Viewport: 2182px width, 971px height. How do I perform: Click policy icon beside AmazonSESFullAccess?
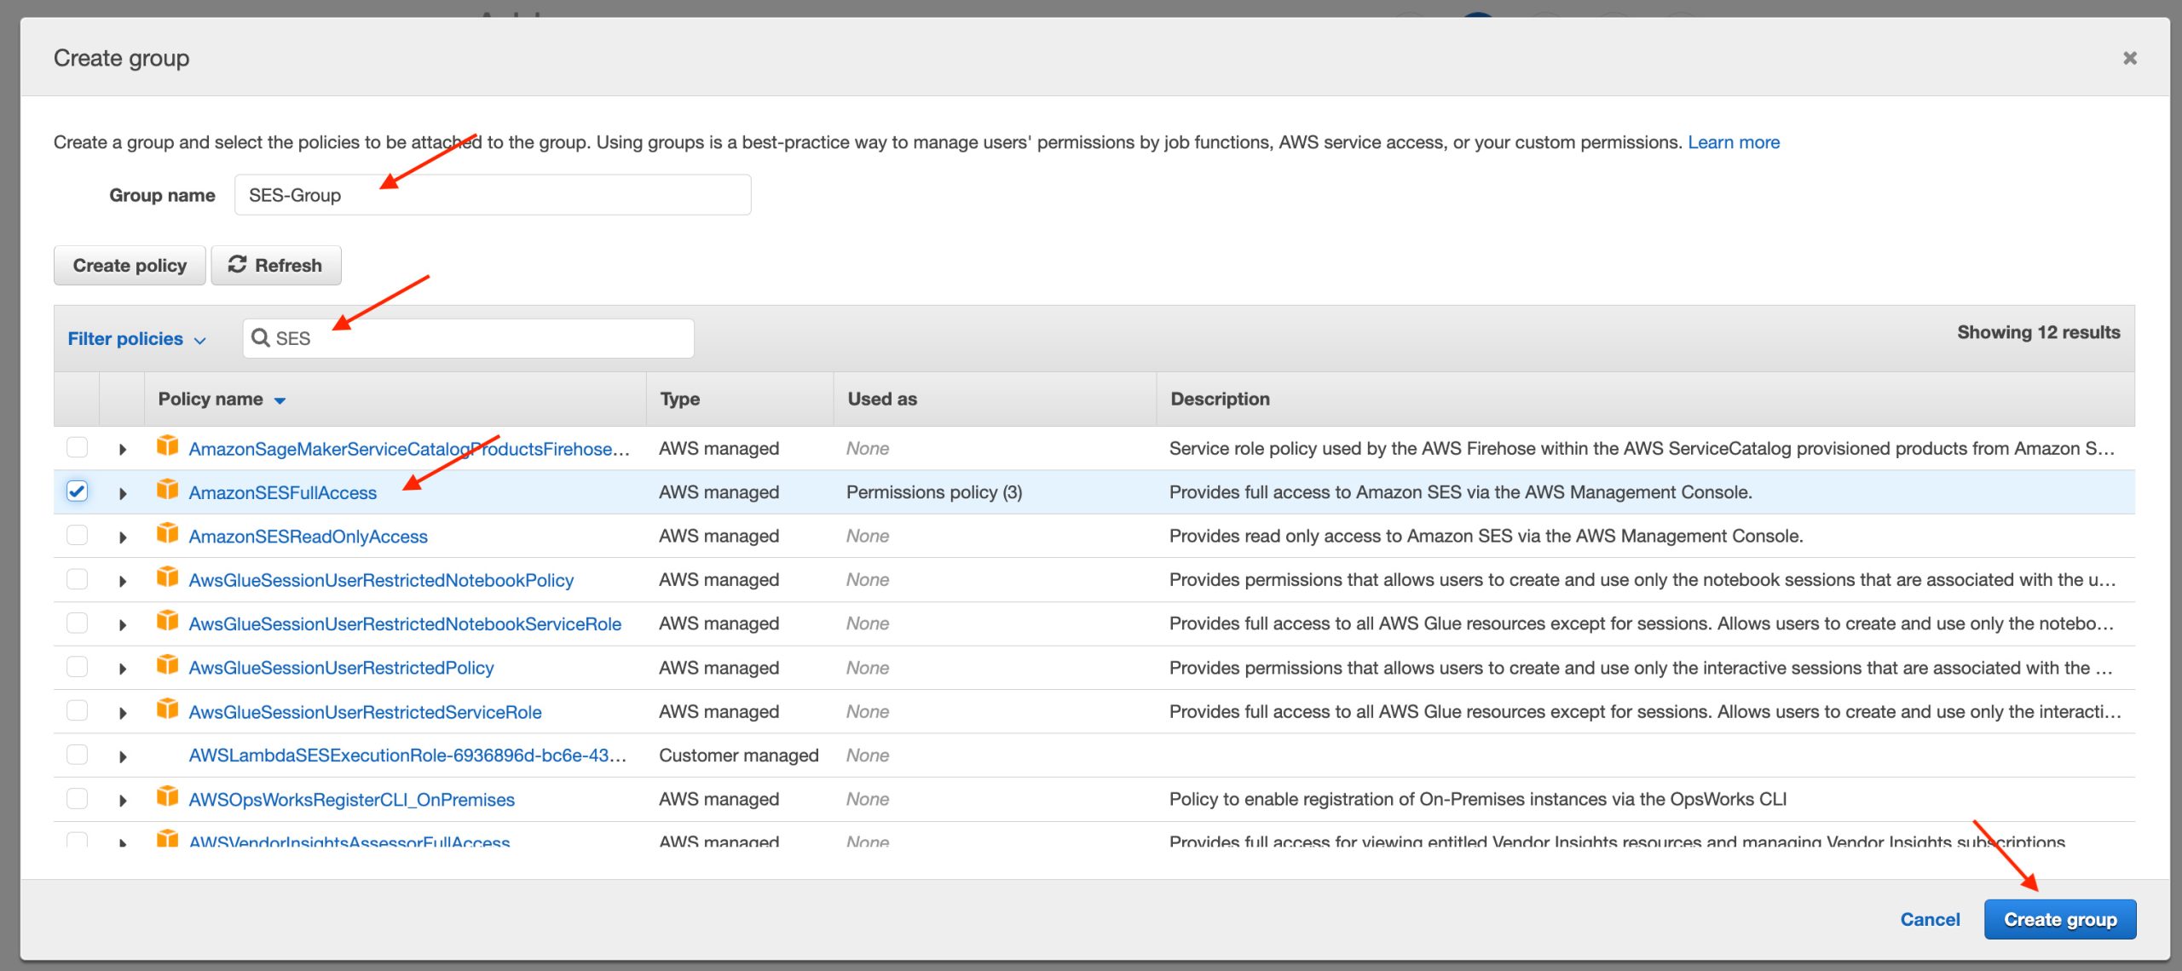coord(168,490)
